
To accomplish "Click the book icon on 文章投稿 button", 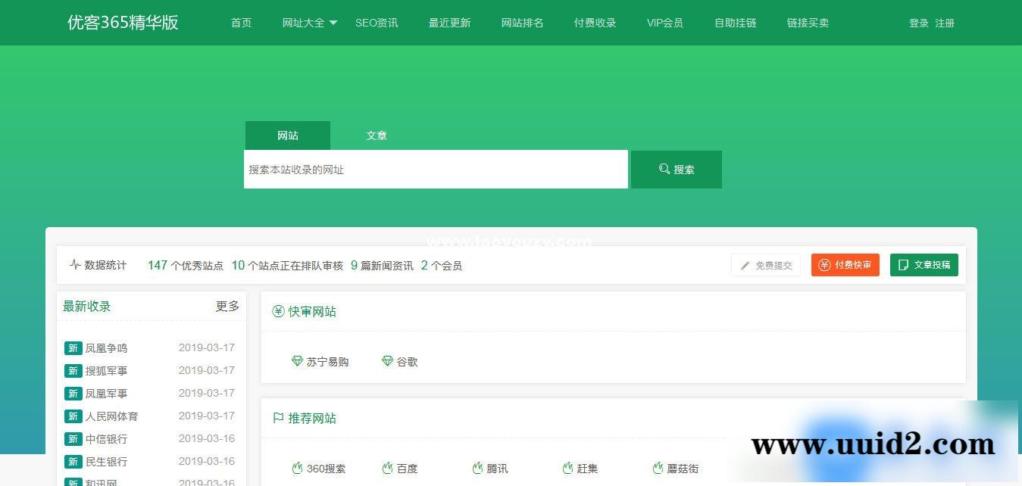I will (x=902, y=265).
